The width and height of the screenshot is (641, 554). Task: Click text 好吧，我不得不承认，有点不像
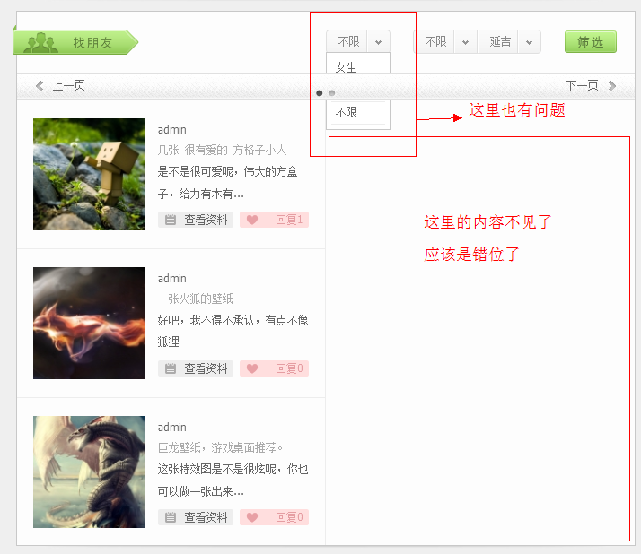tap(233, 320)
